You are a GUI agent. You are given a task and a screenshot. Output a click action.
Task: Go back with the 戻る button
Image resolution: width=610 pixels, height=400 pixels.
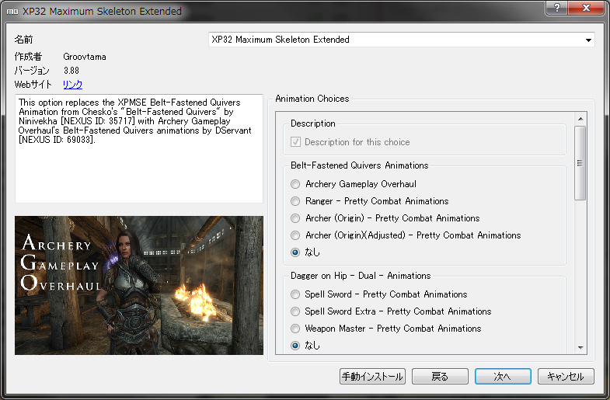[440, 376]
